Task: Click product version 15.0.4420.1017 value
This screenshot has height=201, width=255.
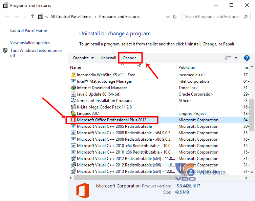Action: tap(187, 186)
